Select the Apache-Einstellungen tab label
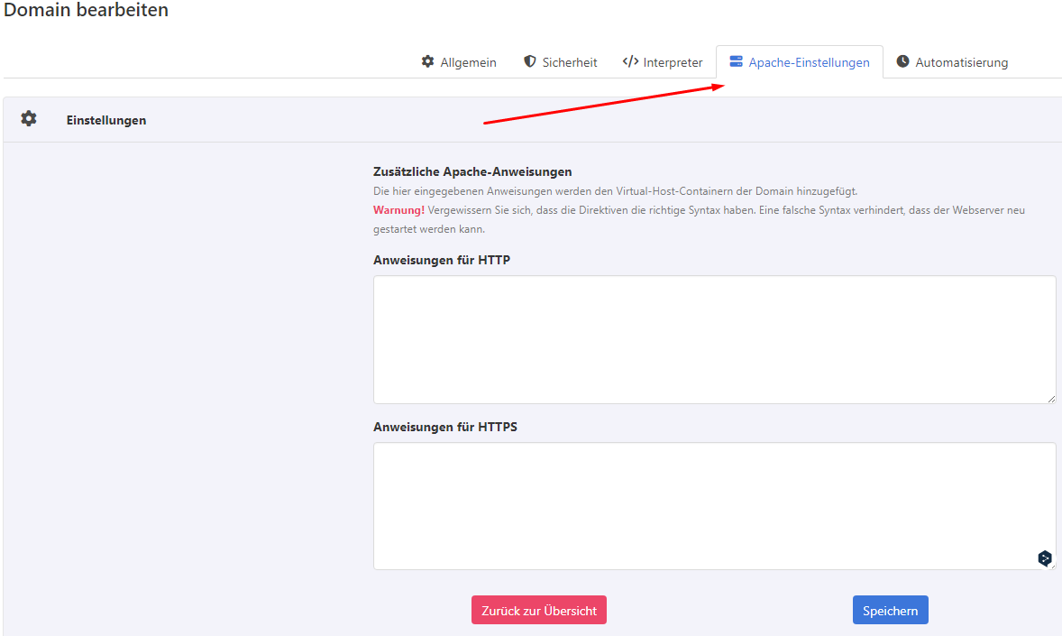Screen dimensions: 1062x636 click(809, 62)
